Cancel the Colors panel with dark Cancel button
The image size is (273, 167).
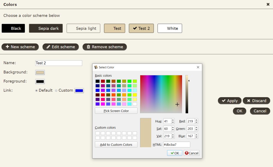coord(260,111)
